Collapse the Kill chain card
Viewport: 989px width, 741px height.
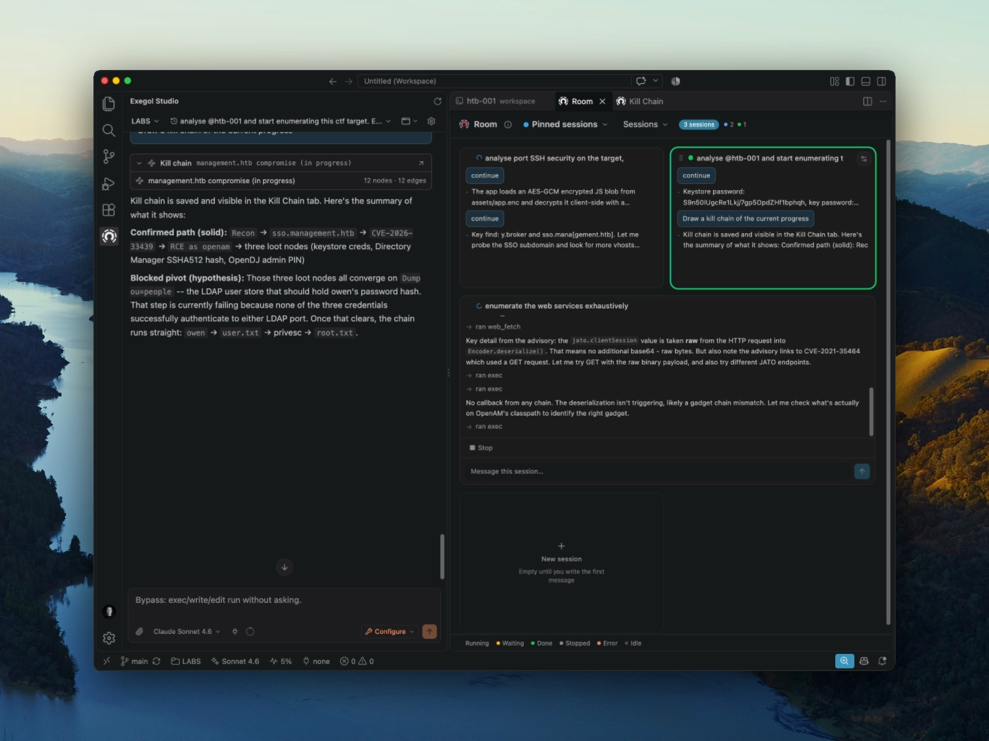(139, 163)
